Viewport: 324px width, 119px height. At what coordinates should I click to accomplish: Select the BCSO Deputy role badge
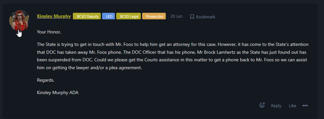point(87,16)
